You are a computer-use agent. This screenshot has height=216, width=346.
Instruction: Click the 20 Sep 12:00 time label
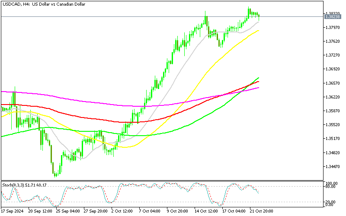40,211
